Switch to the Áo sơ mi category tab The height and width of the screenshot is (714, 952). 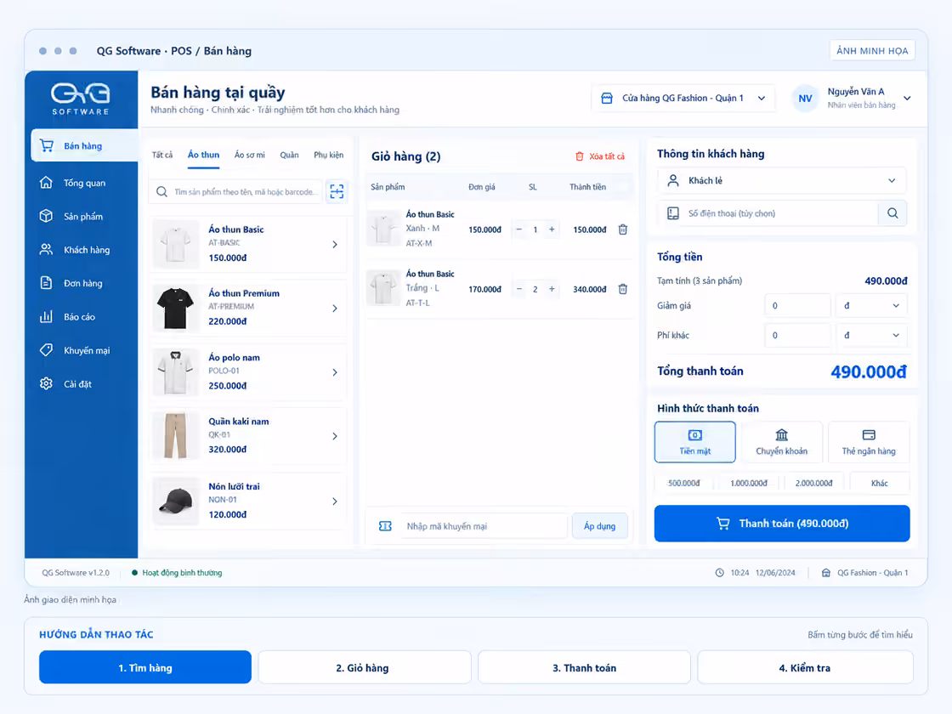[x=250, y=155]
